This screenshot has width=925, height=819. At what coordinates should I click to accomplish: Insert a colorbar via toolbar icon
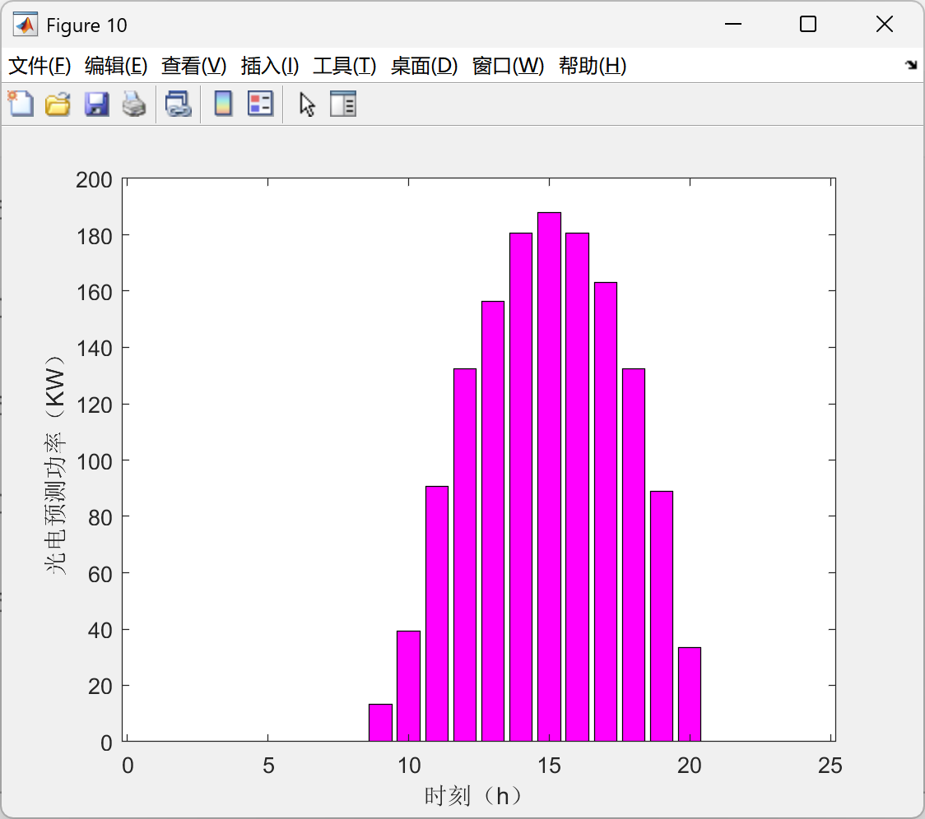point(223,104)
